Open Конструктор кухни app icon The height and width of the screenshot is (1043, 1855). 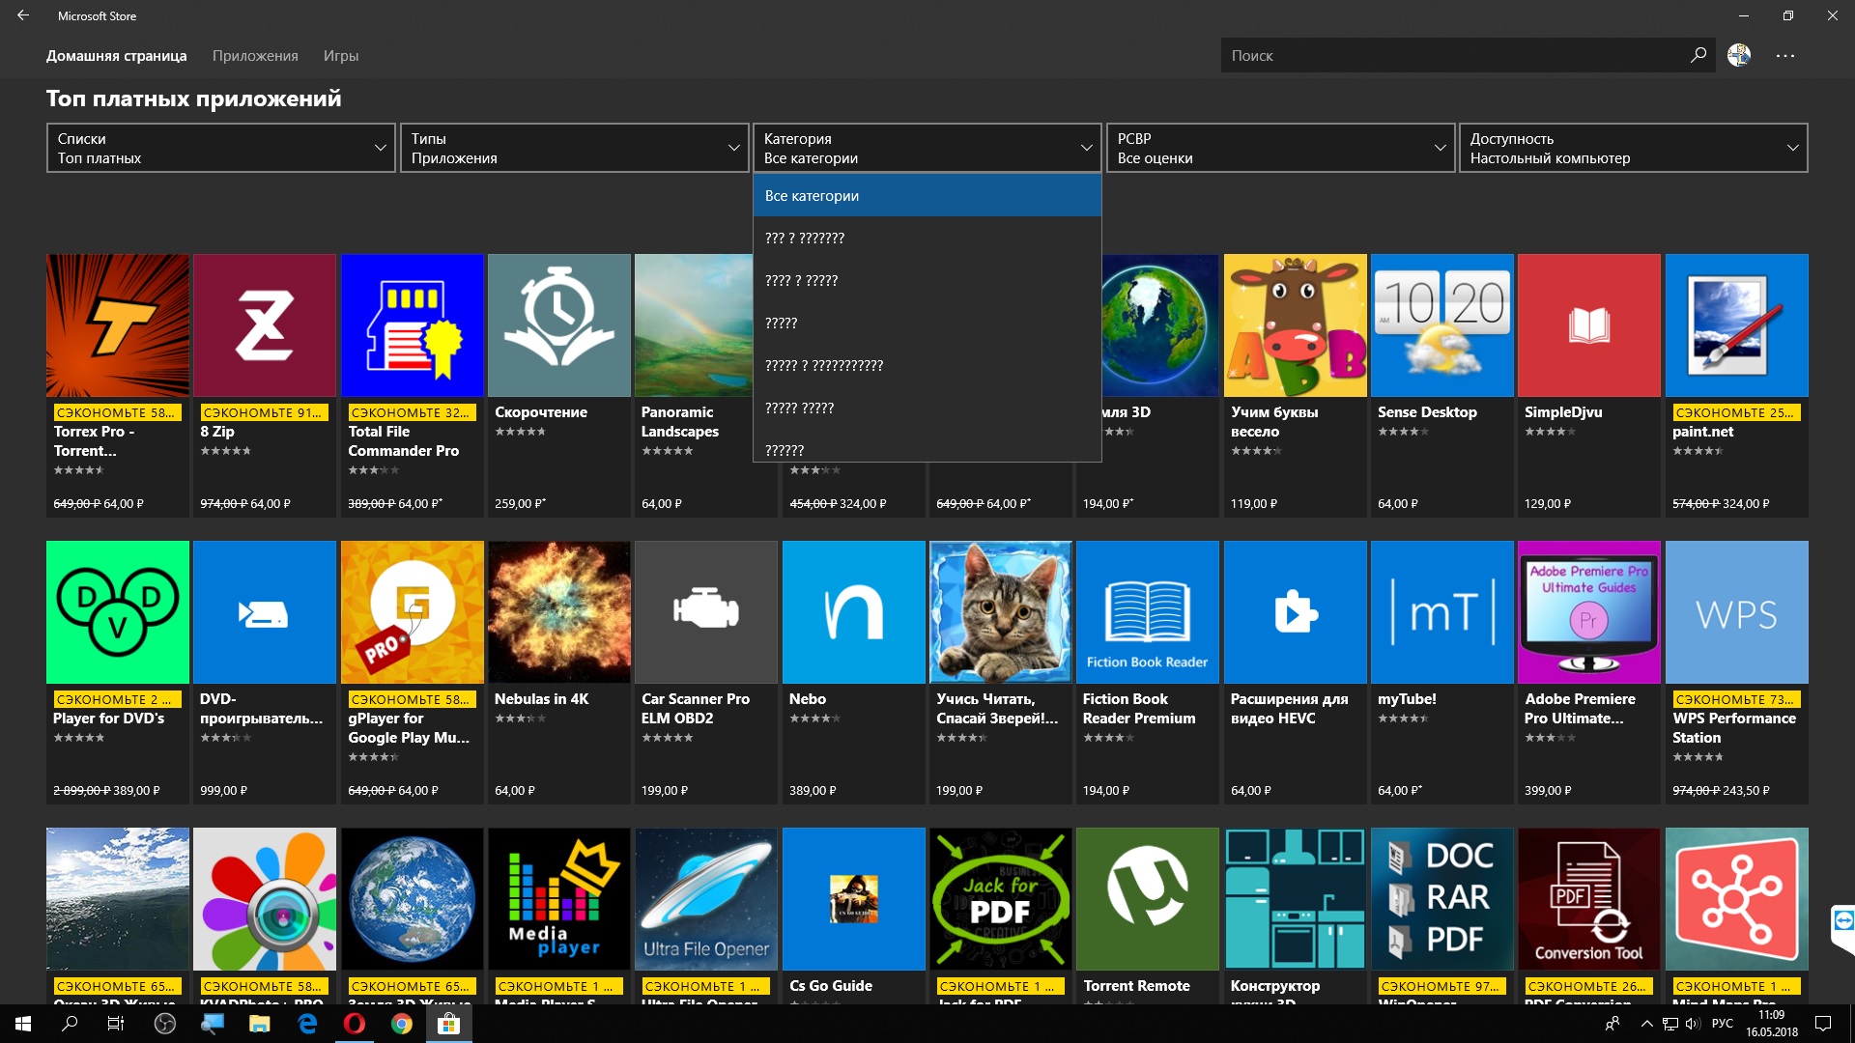(1296, 899)
